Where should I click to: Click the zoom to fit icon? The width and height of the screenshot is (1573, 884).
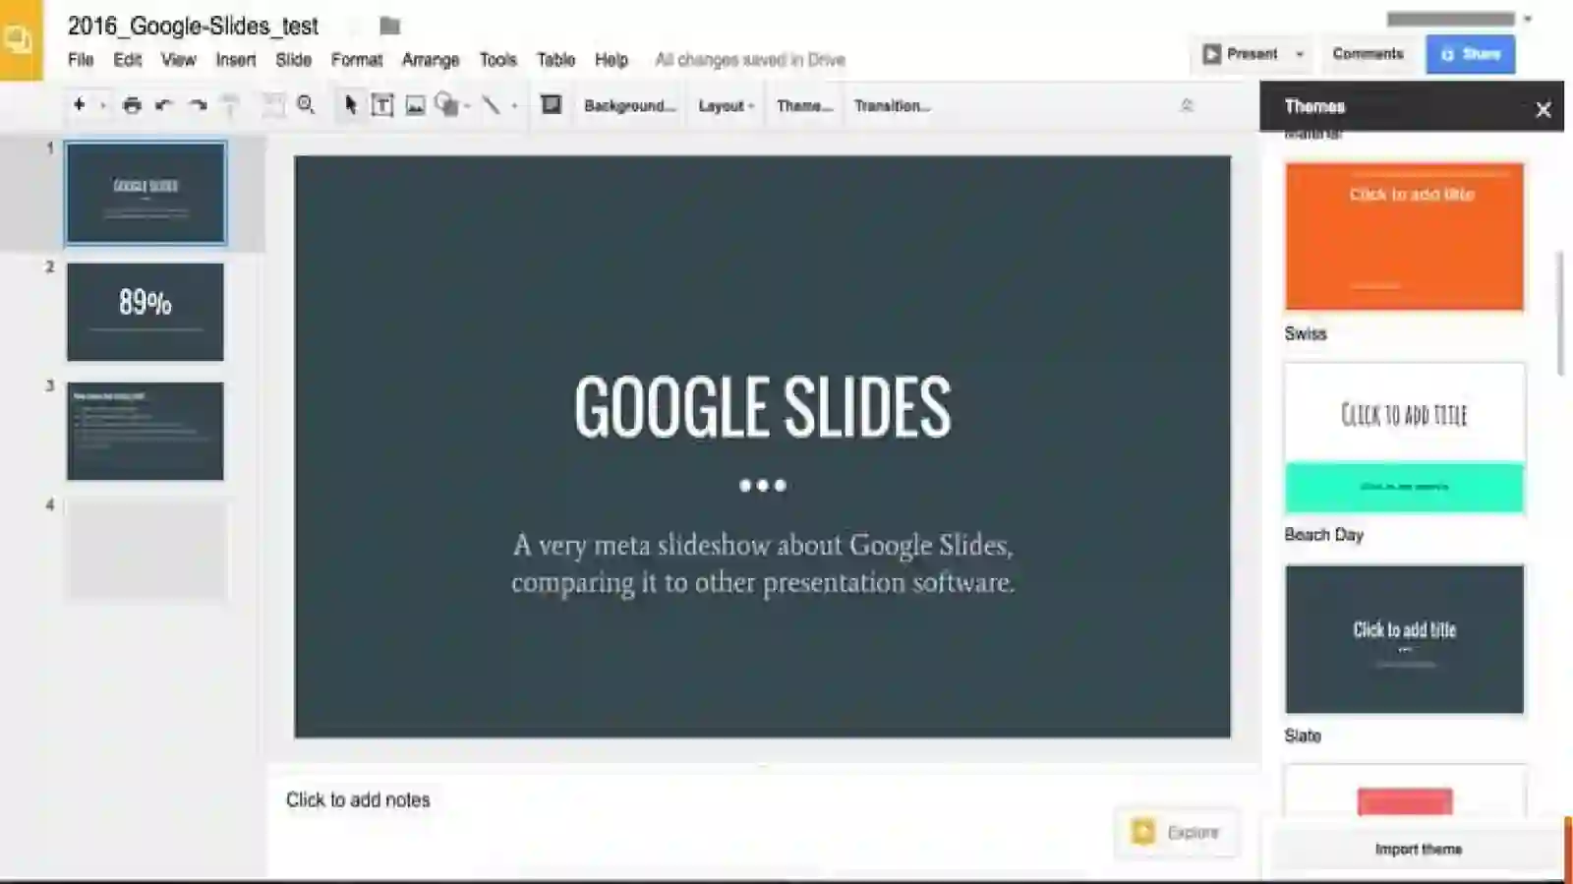coord(272,105)
